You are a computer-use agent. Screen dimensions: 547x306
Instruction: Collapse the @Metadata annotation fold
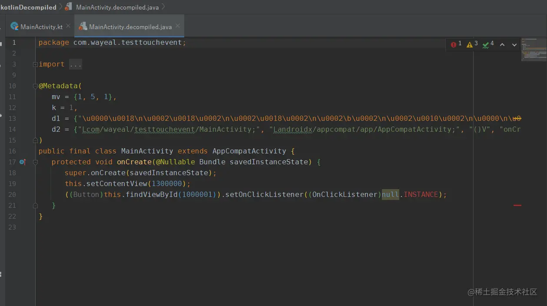click(x=35, y=86)
